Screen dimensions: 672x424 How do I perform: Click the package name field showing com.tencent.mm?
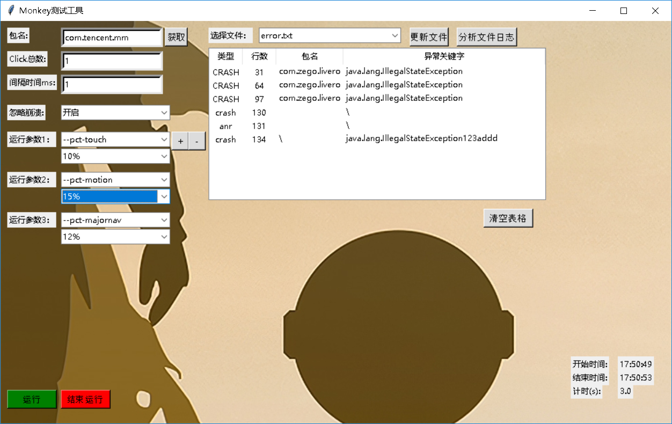click(x=111, y=37)
